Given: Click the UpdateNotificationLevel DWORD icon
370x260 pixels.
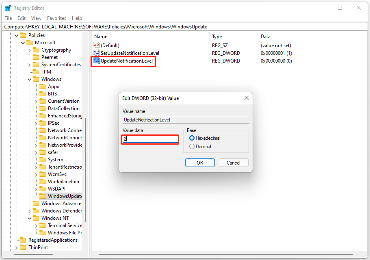Looking at the screenshot, I should coord(97,61).
